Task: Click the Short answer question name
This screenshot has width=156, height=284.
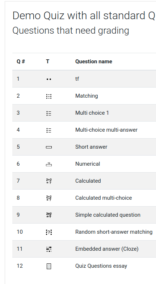Action: point(91,147)
